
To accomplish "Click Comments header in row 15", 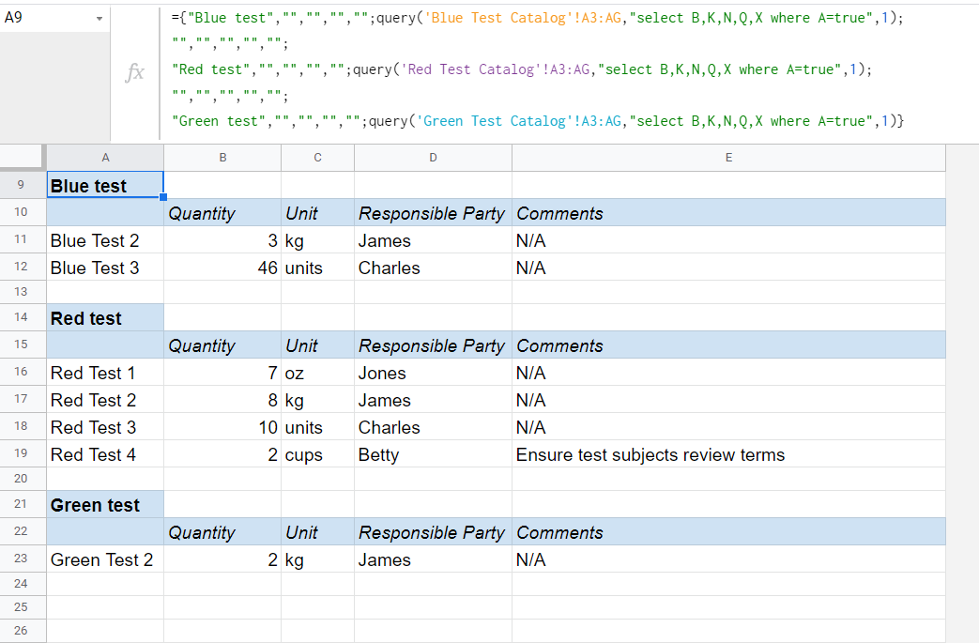I will tap(728, 345).
